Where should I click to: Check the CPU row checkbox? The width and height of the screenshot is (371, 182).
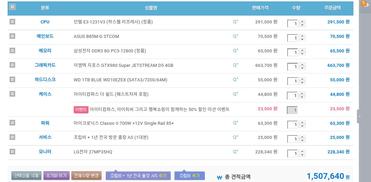click(x=12, y=22)
